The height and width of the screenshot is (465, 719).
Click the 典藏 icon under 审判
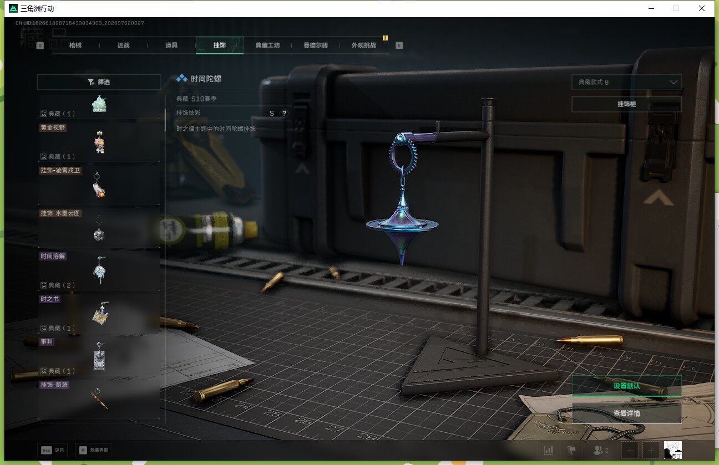click(x=44, y=371)
